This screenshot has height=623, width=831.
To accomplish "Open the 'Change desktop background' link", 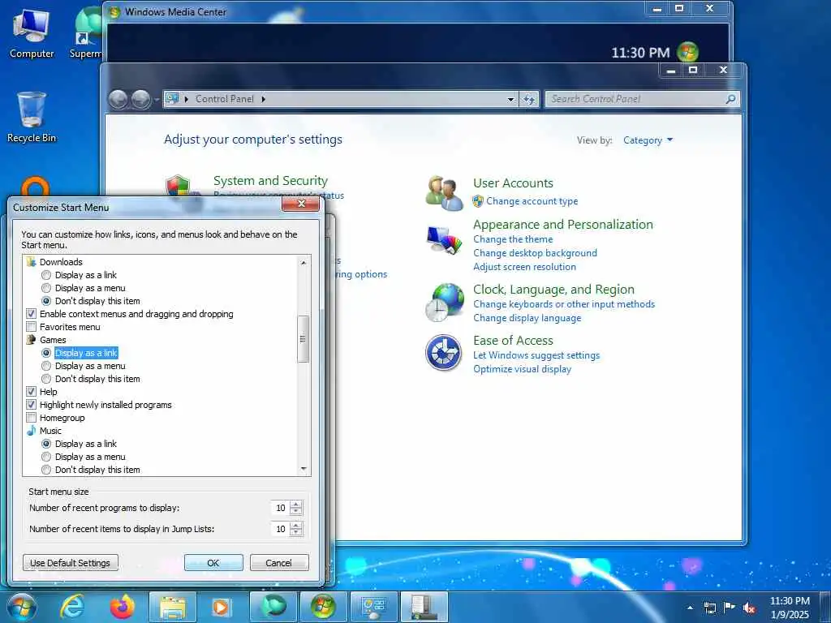I will 536,253.
